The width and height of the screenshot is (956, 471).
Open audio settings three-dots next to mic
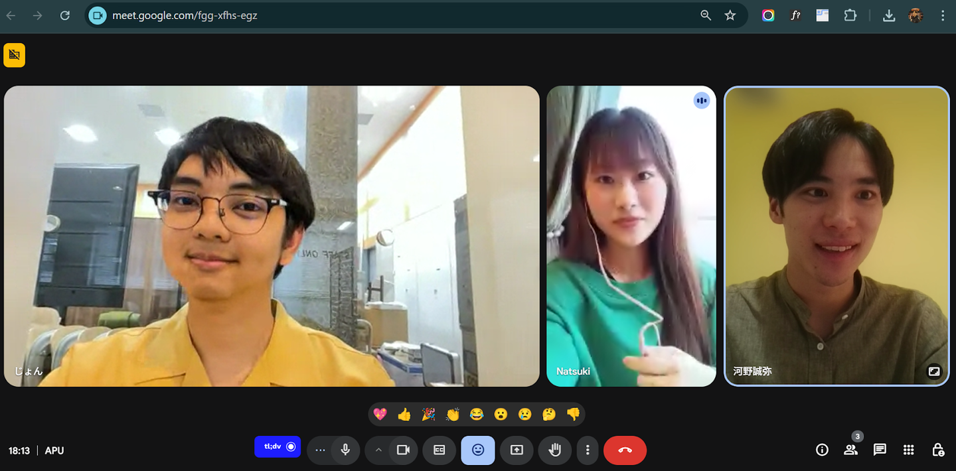pyautogui.click(x=321, y=450)
